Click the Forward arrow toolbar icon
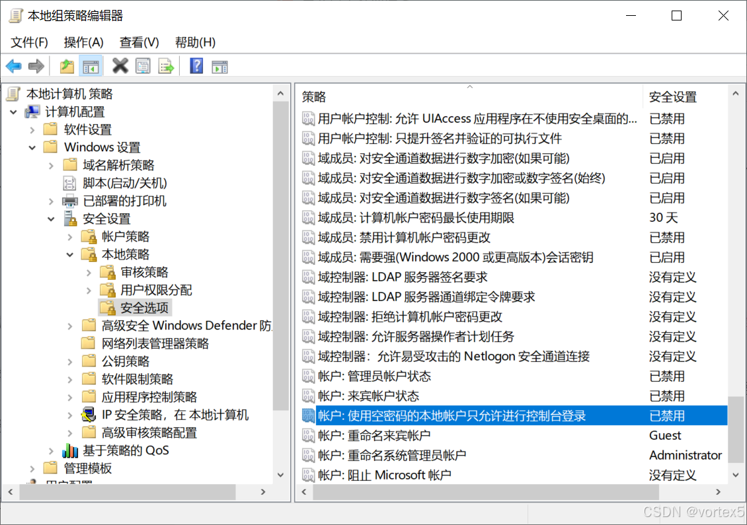This screenshot has width=747, height=525. coord(36,65)
